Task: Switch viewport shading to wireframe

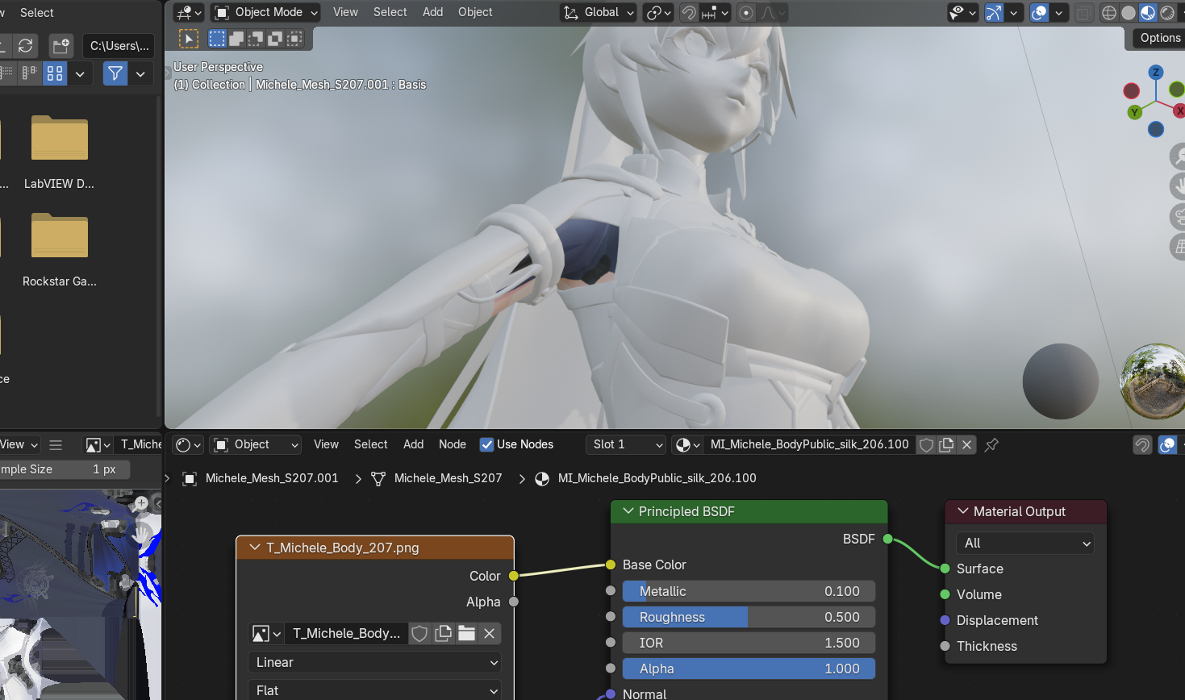Action: click(x=1109, y=13)
